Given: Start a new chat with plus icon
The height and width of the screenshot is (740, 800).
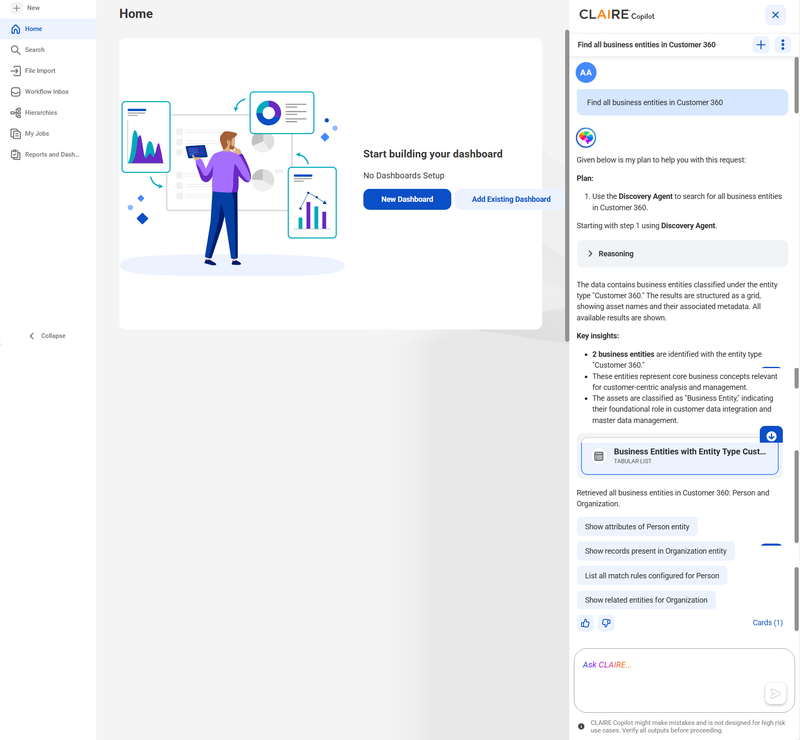Looking at the screenshot, I should coord(761,45).
